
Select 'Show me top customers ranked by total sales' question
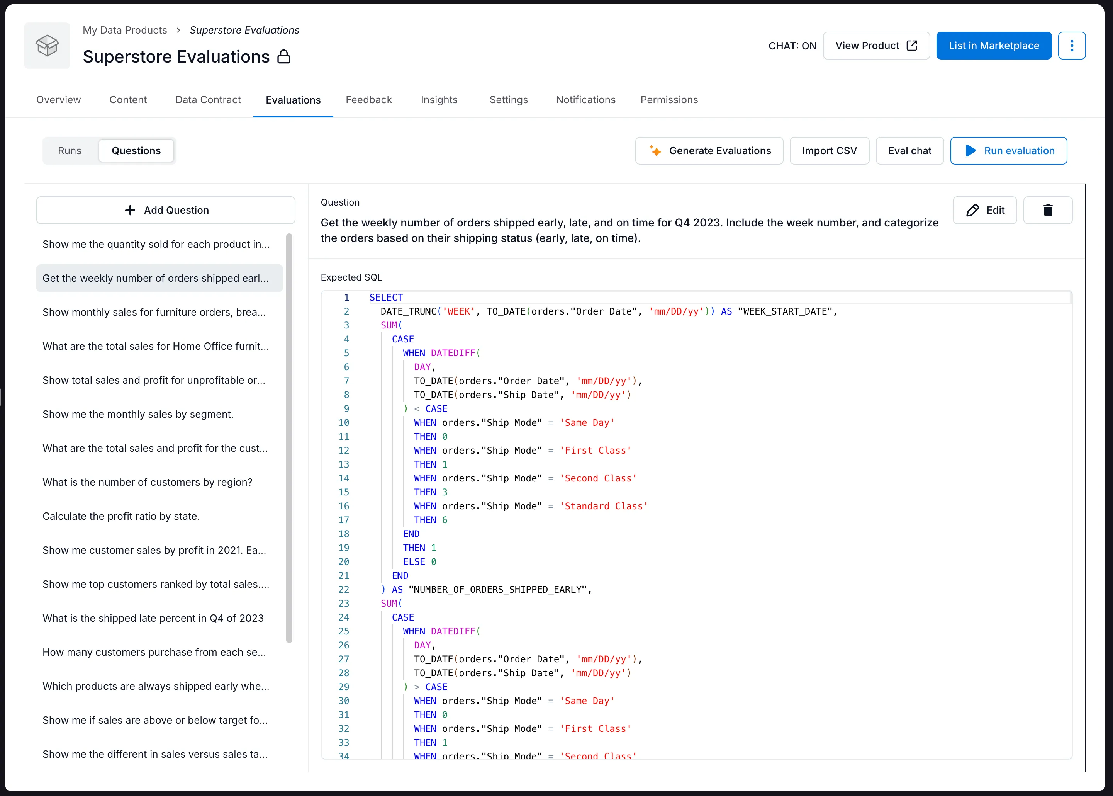pos(159,584)
